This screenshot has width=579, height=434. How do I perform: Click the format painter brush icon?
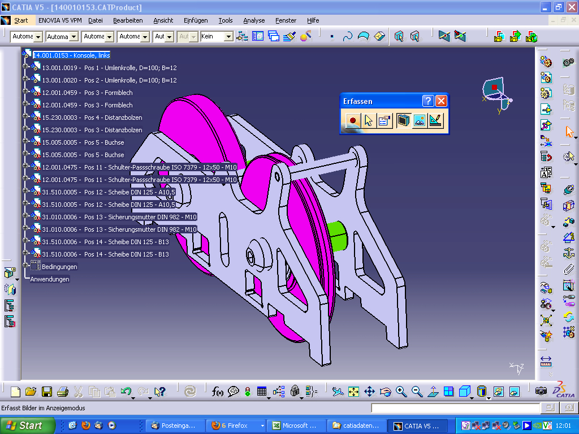pyautogui.click(x=289, y=36)
